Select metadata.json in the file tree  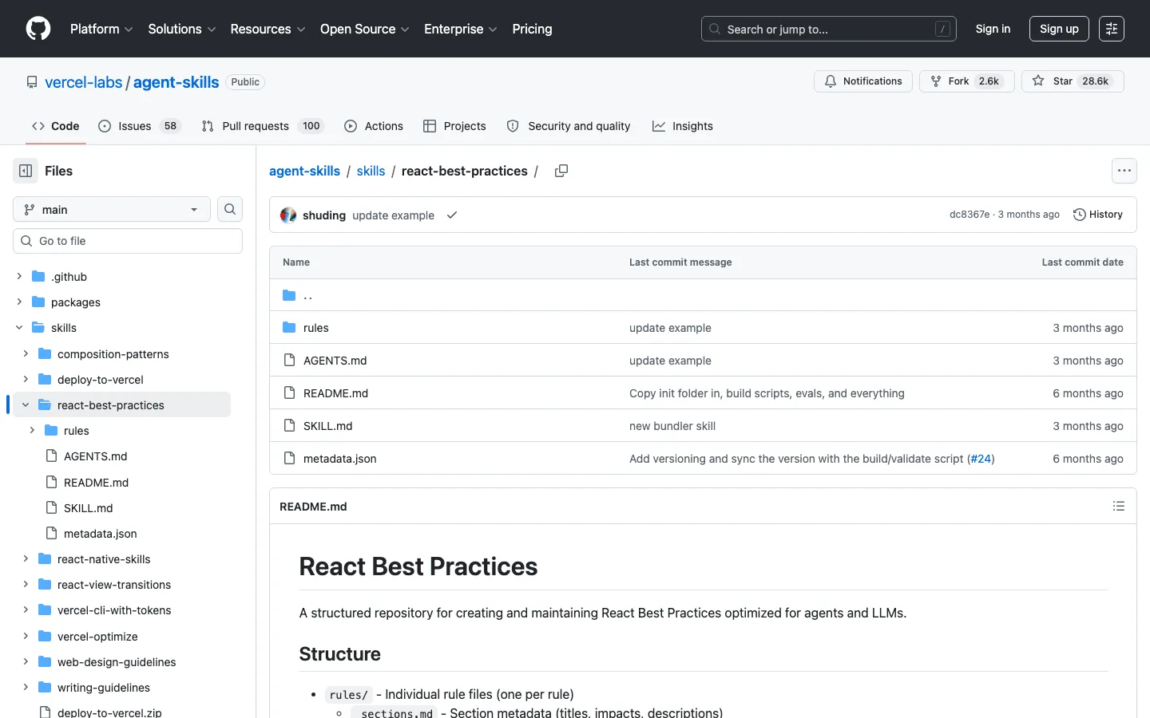[x=100, y=533]
